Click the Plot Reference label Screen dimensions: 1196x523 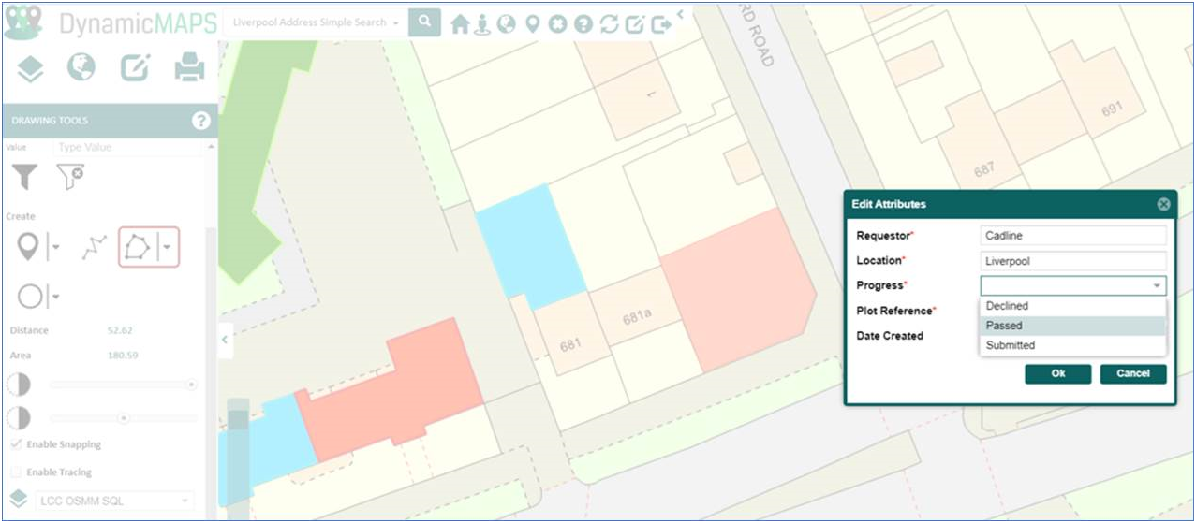click(896, 311)
